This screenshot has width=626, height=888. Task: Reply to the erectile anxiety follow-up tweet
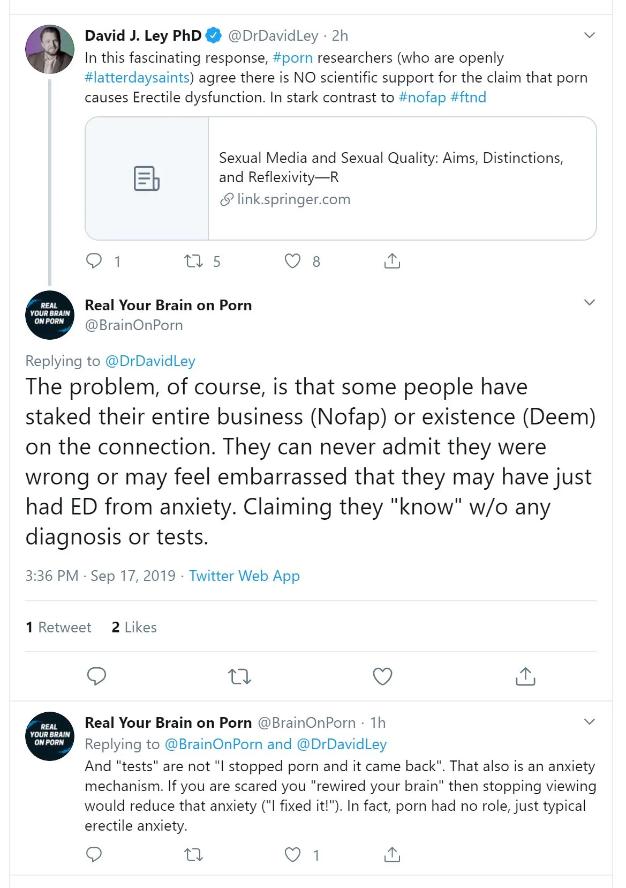pos(94,854)
